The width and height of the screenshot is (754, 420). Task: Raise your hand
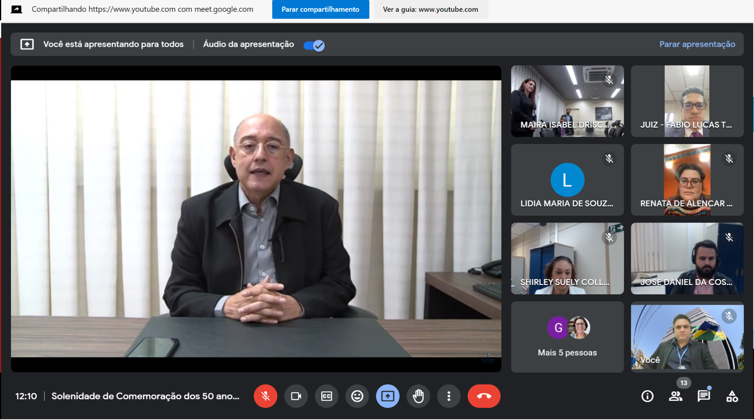click(x=418, y=396)
